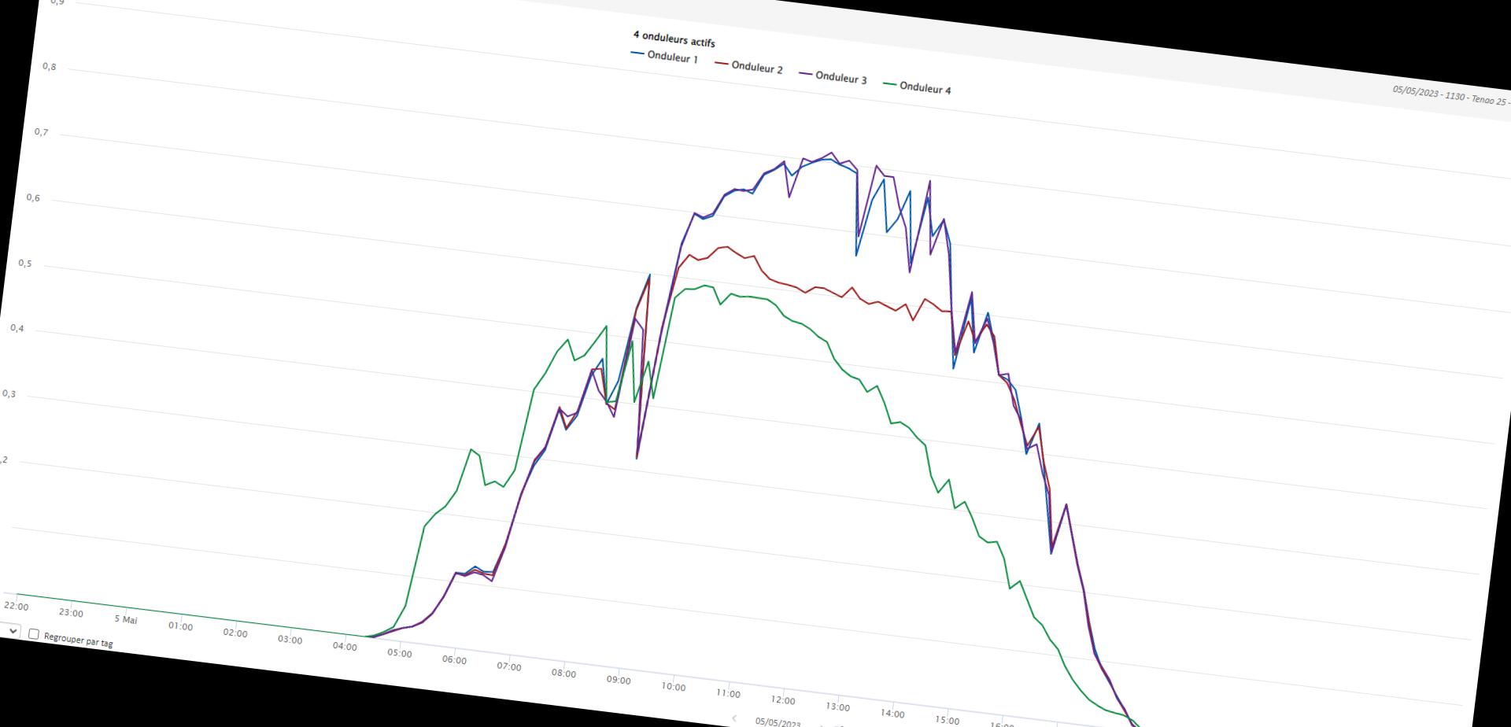Viewport: 1511px width, 727px height.
Task: Click the 0,3 y-axis label
Action: [x=9, y=393]
